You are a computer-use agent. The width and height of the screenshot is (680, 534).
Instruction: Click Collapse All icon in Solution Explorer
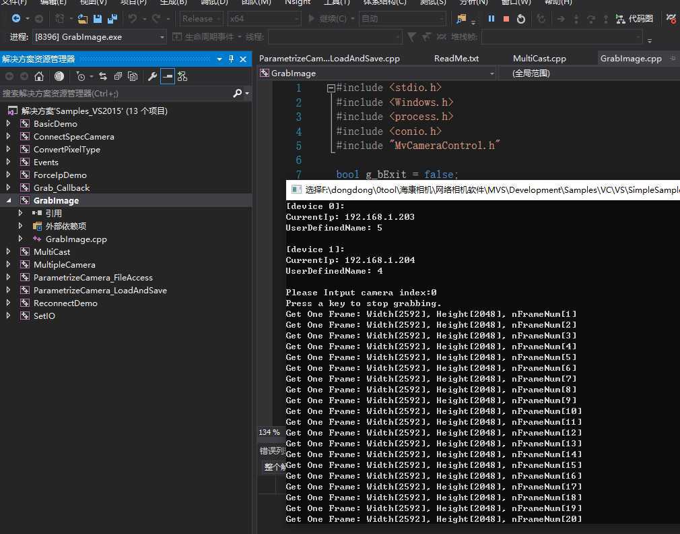point(118,76)
